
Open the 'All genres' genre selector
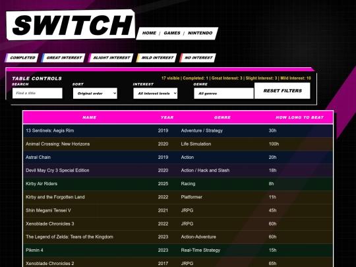point(223,94)
